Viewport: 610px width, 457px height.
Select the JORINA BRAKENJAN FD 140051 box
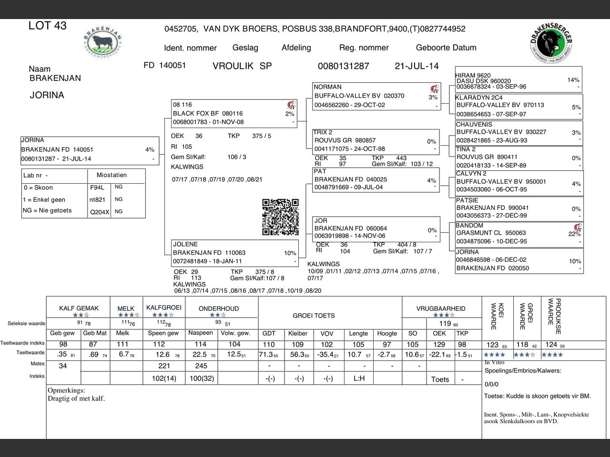[90, 151]
